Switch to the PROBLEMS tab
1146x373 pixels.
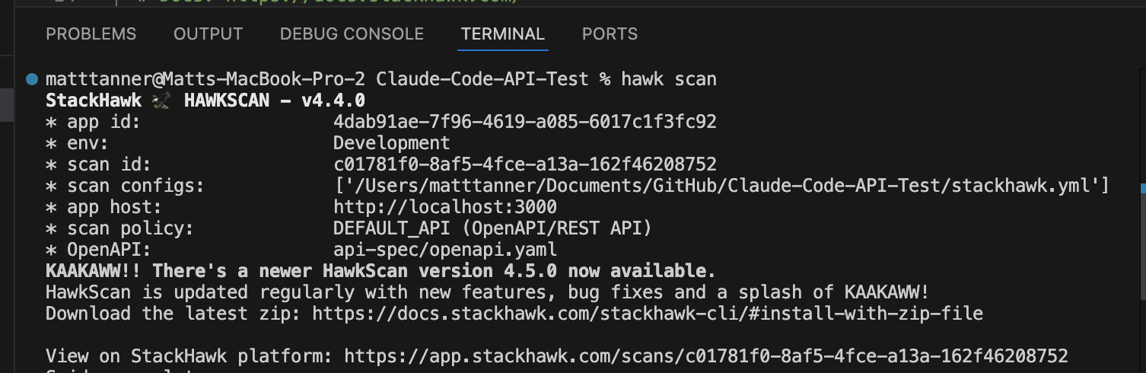coord(91,34)
